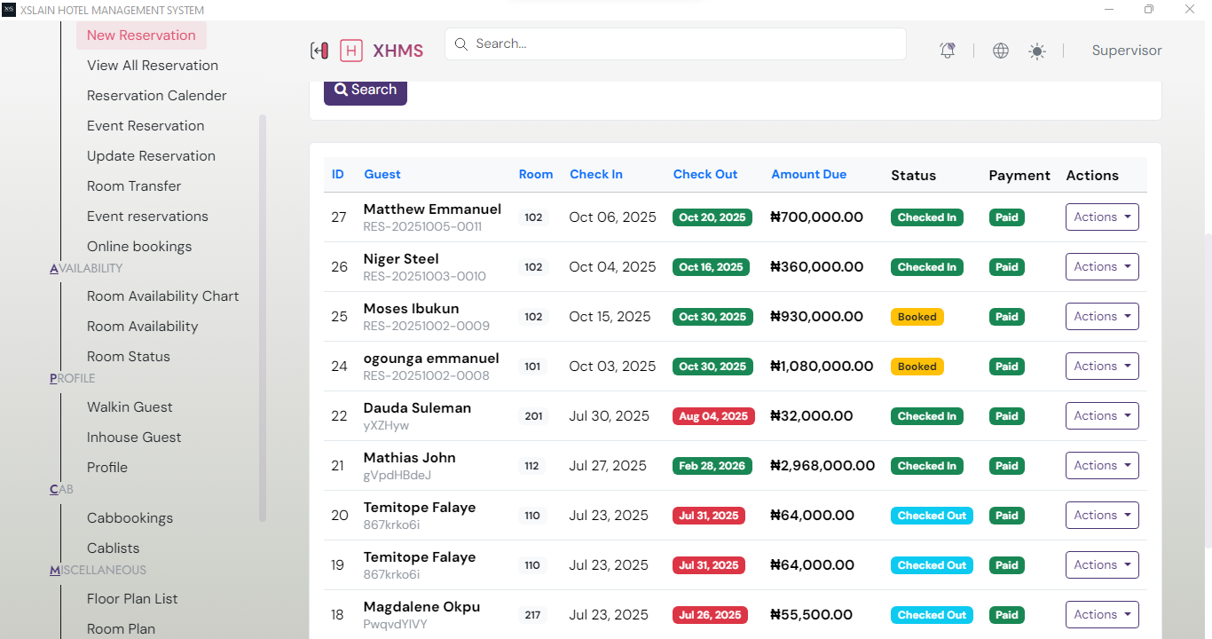Open Walkin Guest from the sidebar
The image size is (1212, 639).
point(130,406)
